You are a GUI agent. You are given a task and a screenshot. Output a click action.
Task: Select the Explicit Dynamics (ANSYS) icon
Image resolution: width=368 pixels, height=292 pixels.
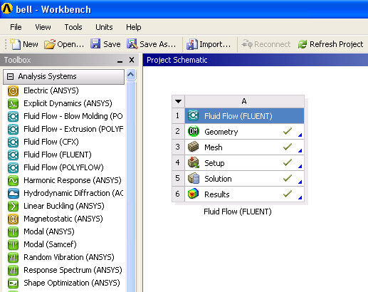(x=13, y=103)
